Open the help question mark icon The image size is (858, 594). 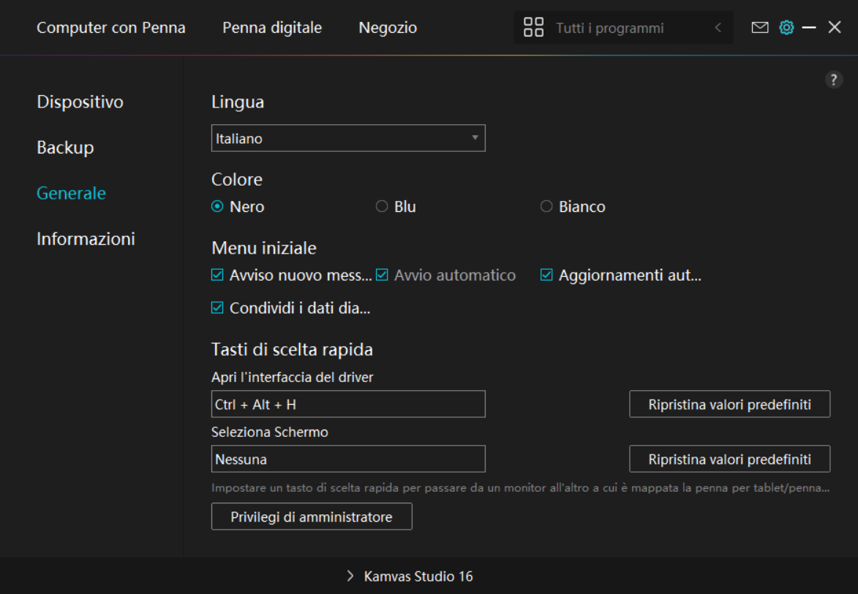click(834, 80)
